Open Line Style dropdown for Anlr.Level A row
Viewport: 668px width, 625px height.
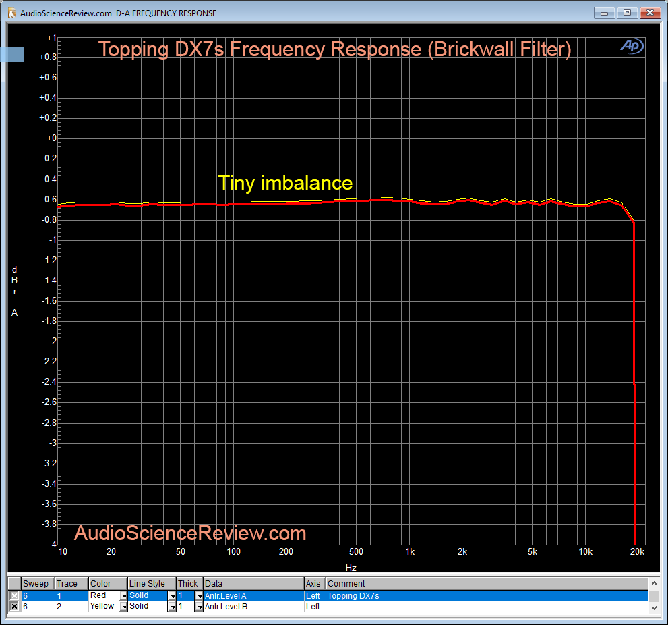click(x=172, y=595)
